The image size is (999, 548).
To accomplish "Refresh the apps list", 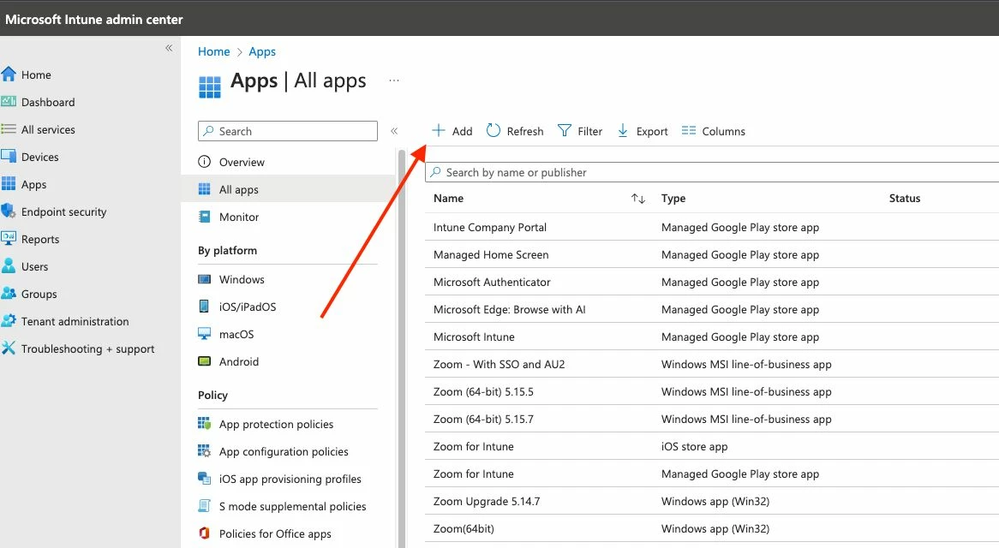I will (x=515, y=131).
